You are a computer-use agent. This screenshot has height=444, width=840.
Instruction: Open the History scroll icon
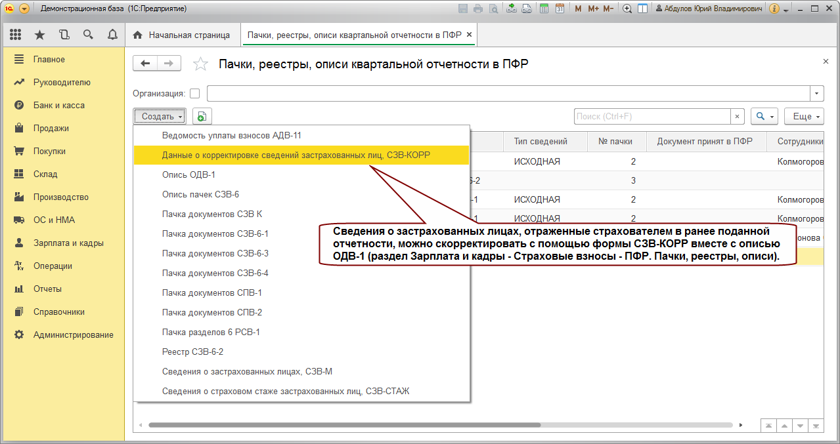pos(64,35)
